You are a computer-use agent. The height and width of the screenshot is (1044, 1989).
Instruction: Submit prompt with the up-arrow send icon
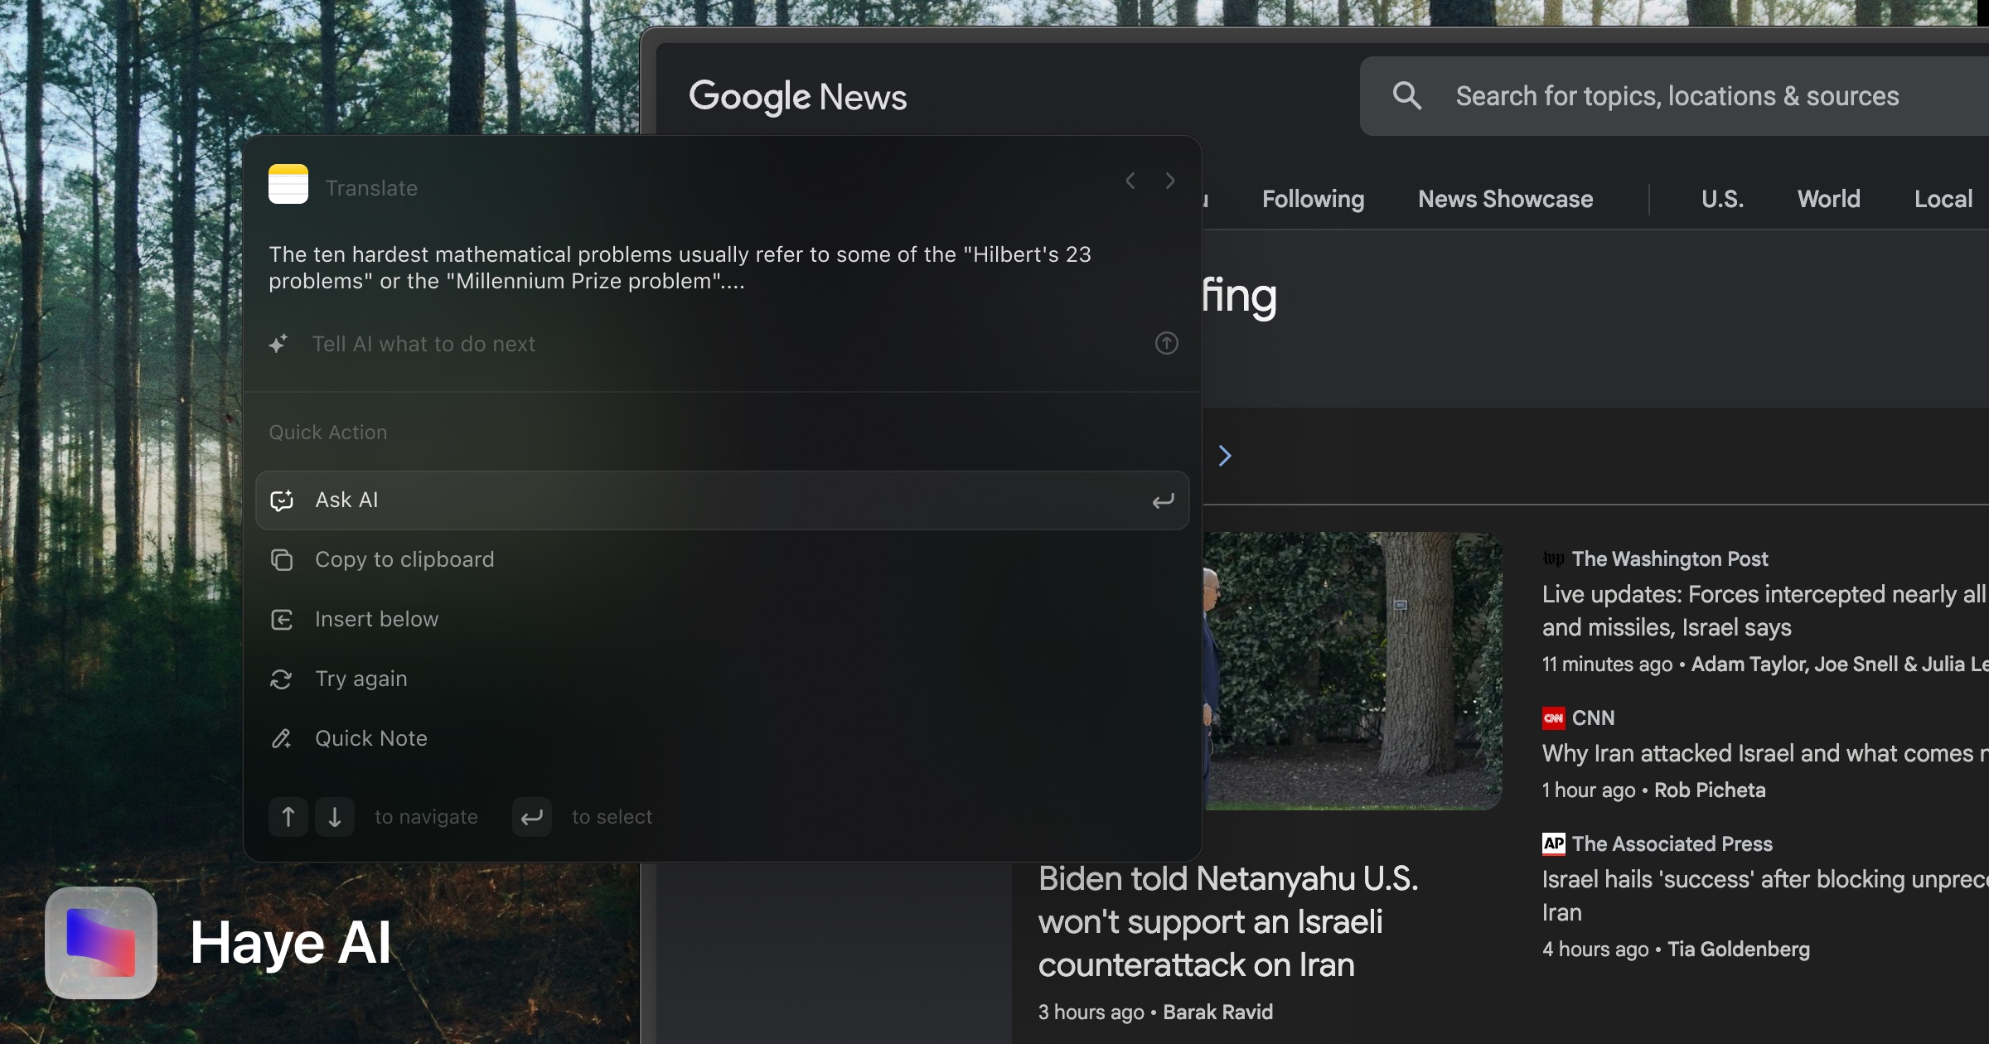click(x=1167, y=343)
